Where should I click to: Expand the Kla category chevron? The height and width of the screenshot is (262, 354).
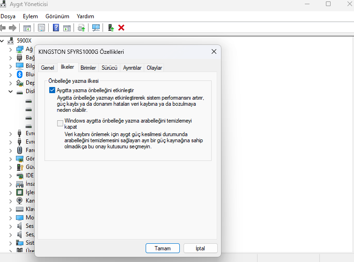tap(10, 210)
